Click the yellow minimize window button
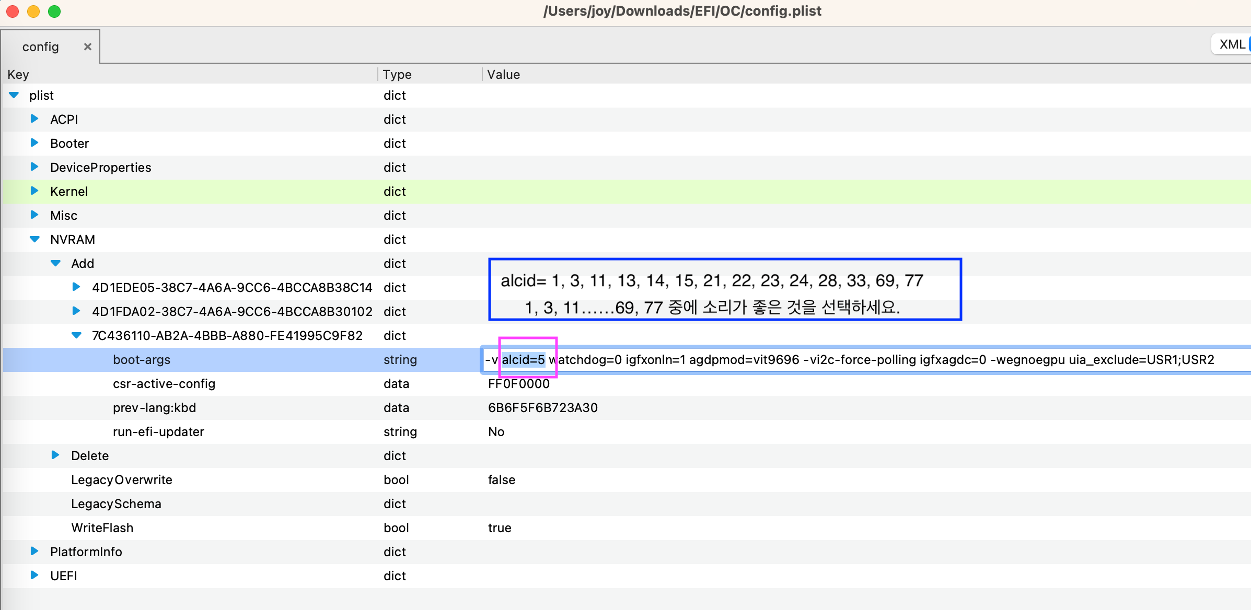This screenshot has height=610, width=1251. tap(33, 11)
